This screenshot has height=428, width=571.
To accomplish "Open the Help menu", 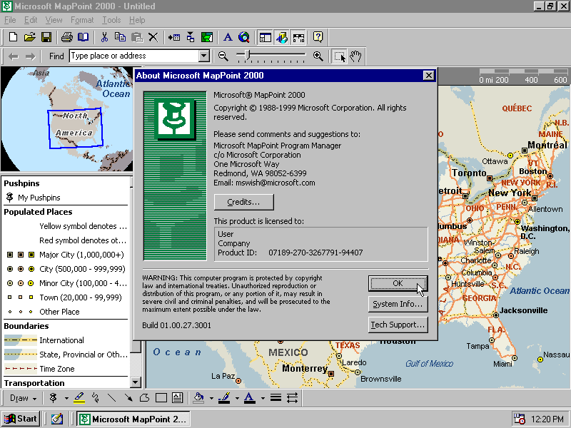I will coord(137,20).
